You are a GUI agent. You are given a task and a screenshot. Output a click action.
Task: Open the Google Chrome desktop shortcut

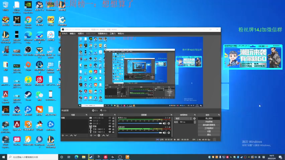coord(28,22)
